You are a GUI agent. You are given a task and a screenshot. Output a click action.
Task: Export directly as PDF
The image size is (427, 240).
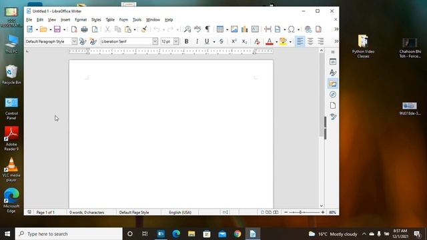coord(74,29)
